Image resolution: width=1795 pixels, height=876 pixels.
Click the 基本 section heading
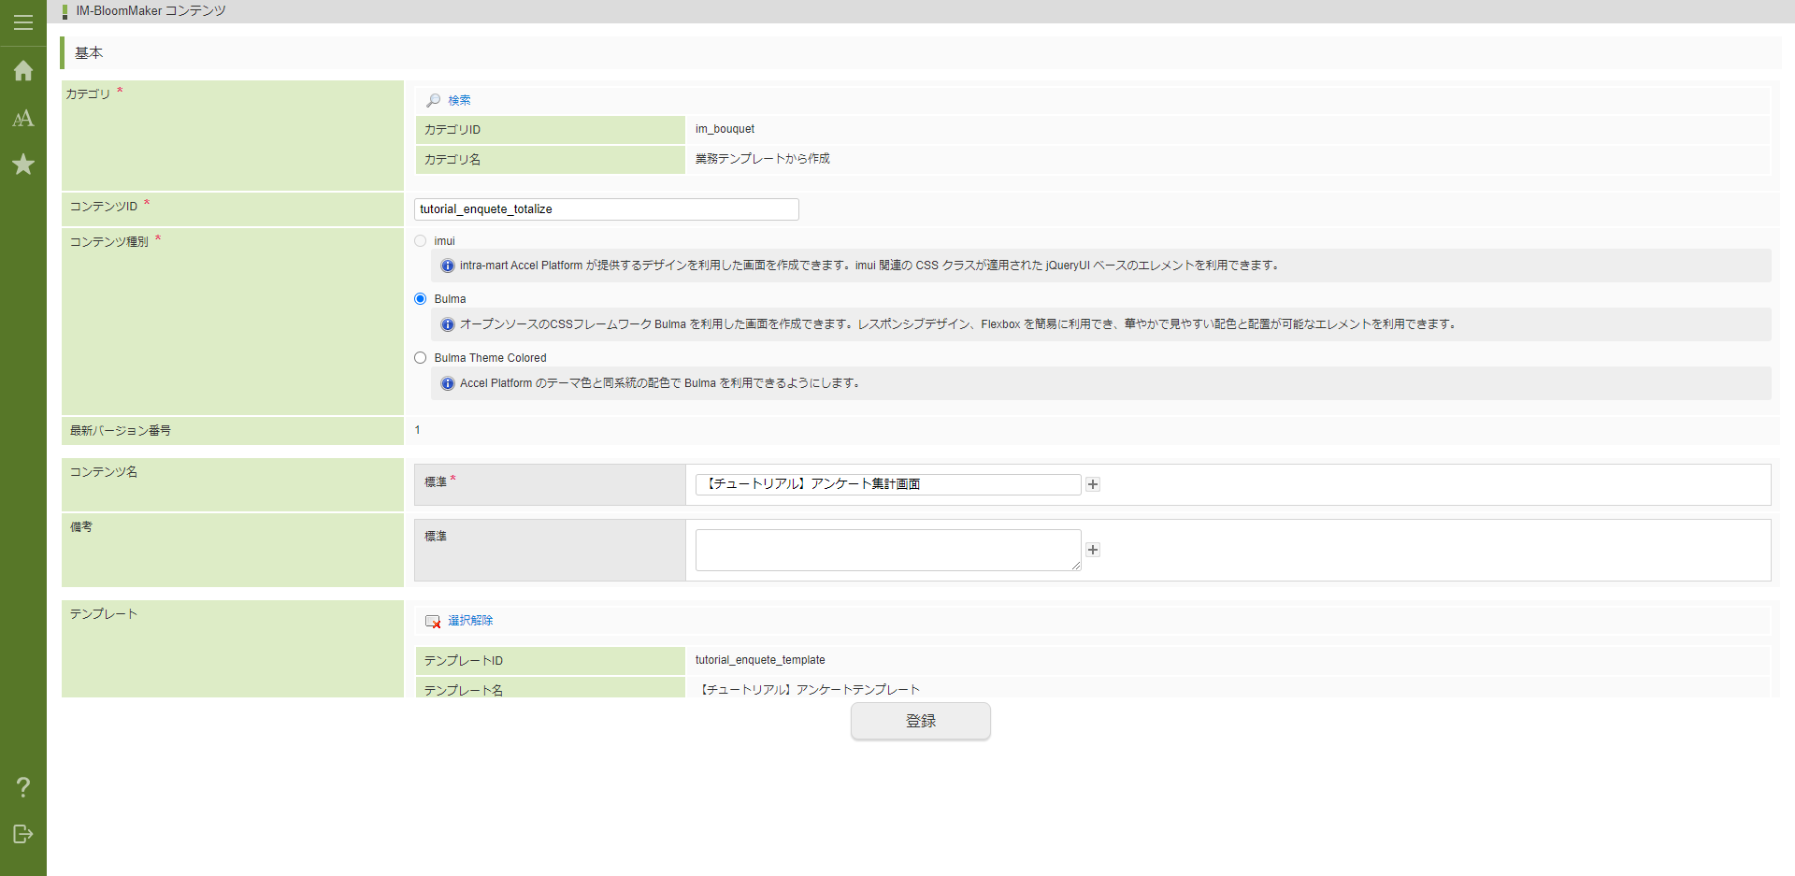pyautogui.click(x=89, y=53)
